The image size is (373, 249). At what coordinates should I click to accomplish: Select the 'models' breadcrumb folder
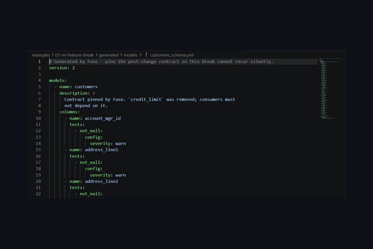tap(131, 55)
